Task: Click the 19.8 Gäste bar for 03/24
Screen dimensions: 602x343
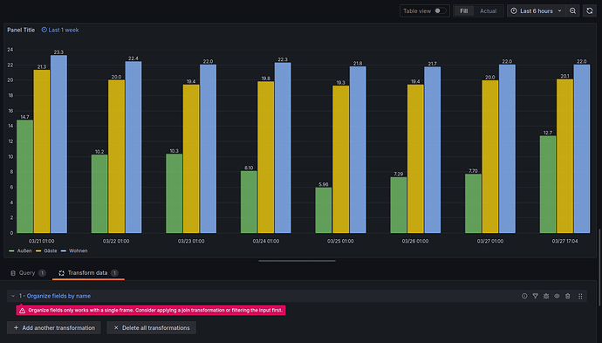Action: point(266,157)
